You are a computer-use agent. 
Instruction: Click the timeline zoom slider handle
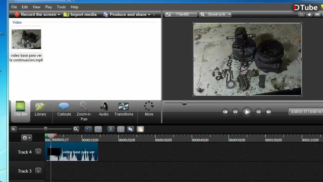45,129
